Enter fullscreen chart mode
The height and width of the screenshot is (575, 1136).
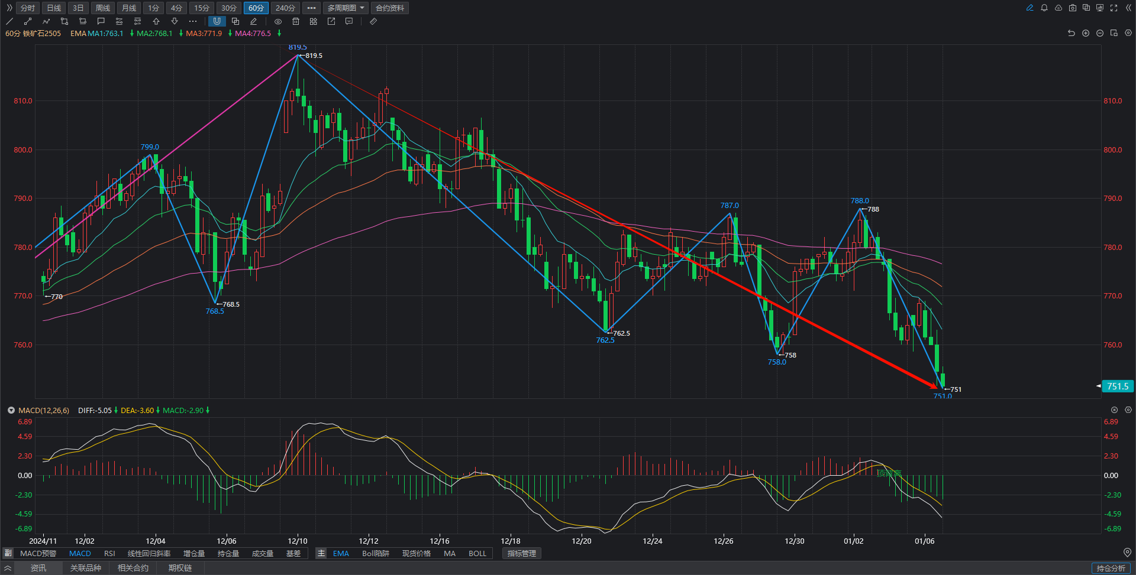(1114, 8)
